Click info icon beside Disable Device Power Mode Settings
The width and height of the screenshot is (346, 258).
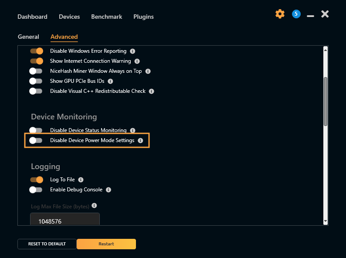(140, 140)
